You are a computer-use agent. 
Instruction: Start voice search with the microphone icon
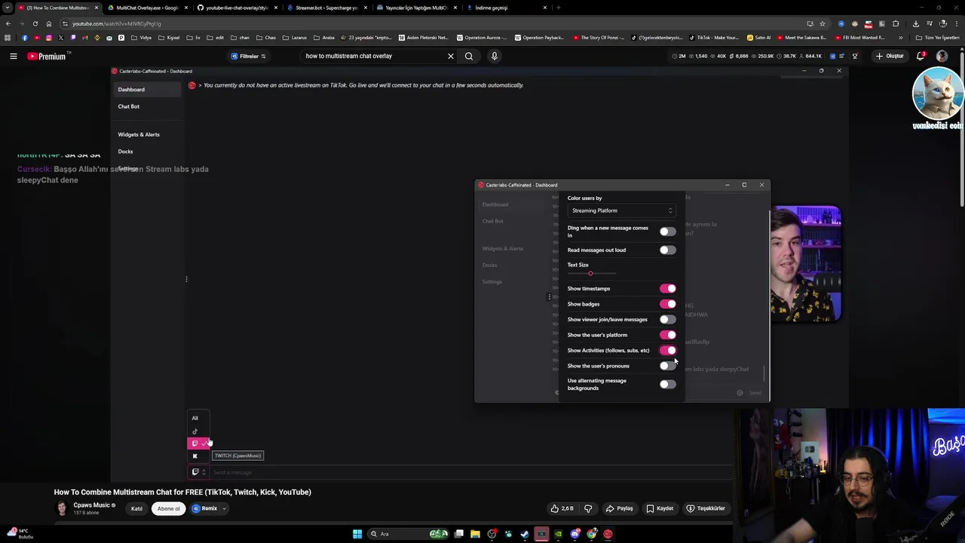click(495, 56)
